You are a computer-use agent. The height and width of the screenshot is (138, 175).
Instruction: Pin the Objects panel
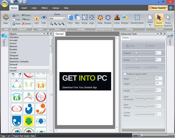[48, 34]
